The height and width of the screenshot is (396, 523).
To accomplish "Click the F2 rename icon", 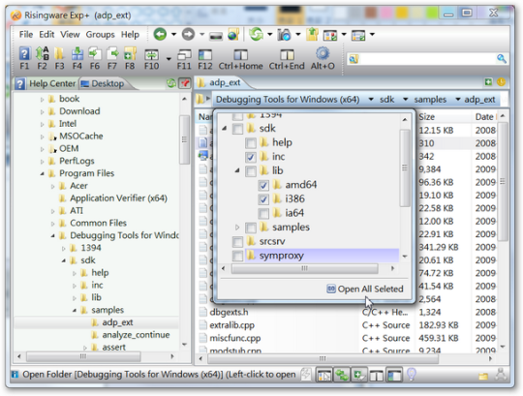I will tap(42, 53).
